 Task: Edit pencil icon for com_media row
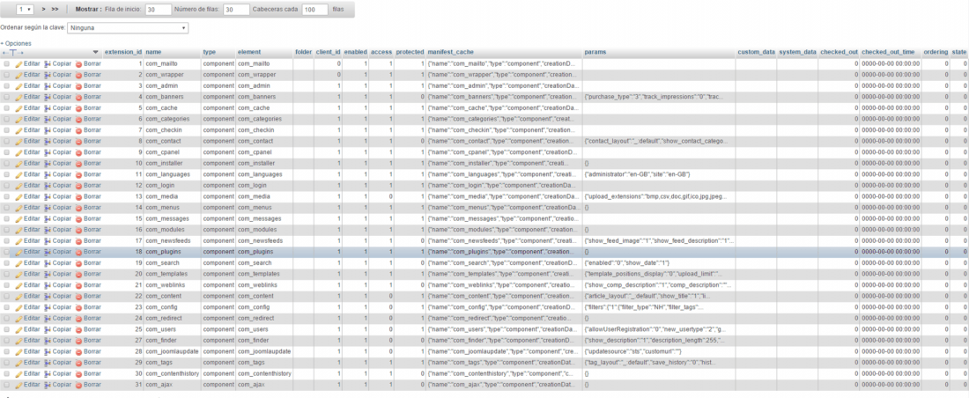18,197
